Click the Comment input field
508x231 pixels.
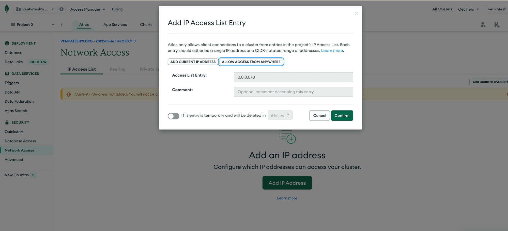point(293,92)
